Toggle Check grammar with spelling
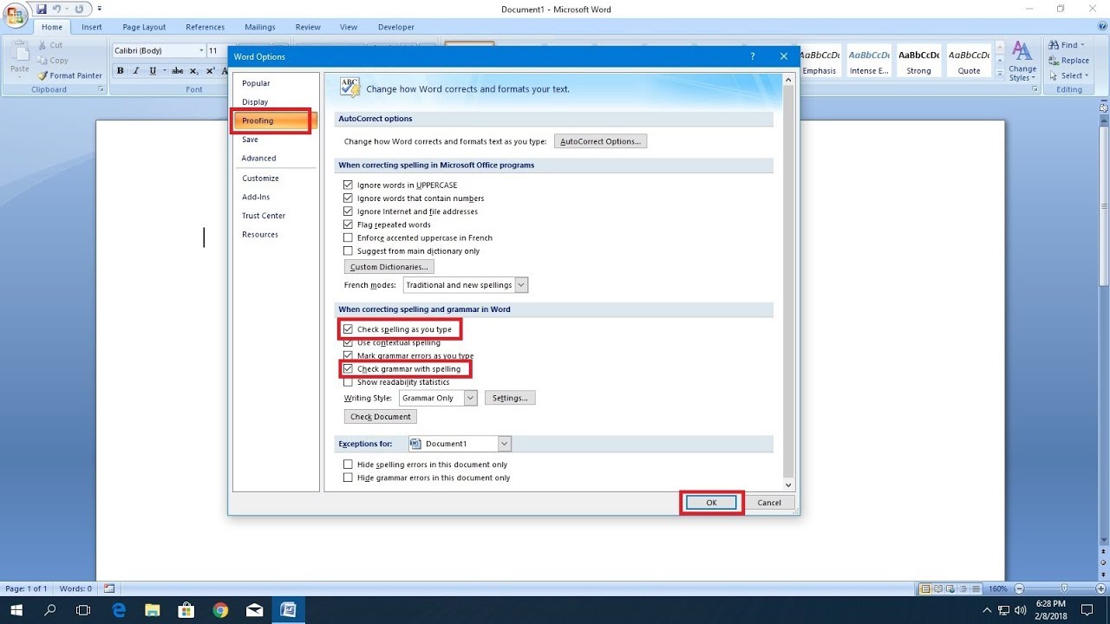 pos(348,369)
